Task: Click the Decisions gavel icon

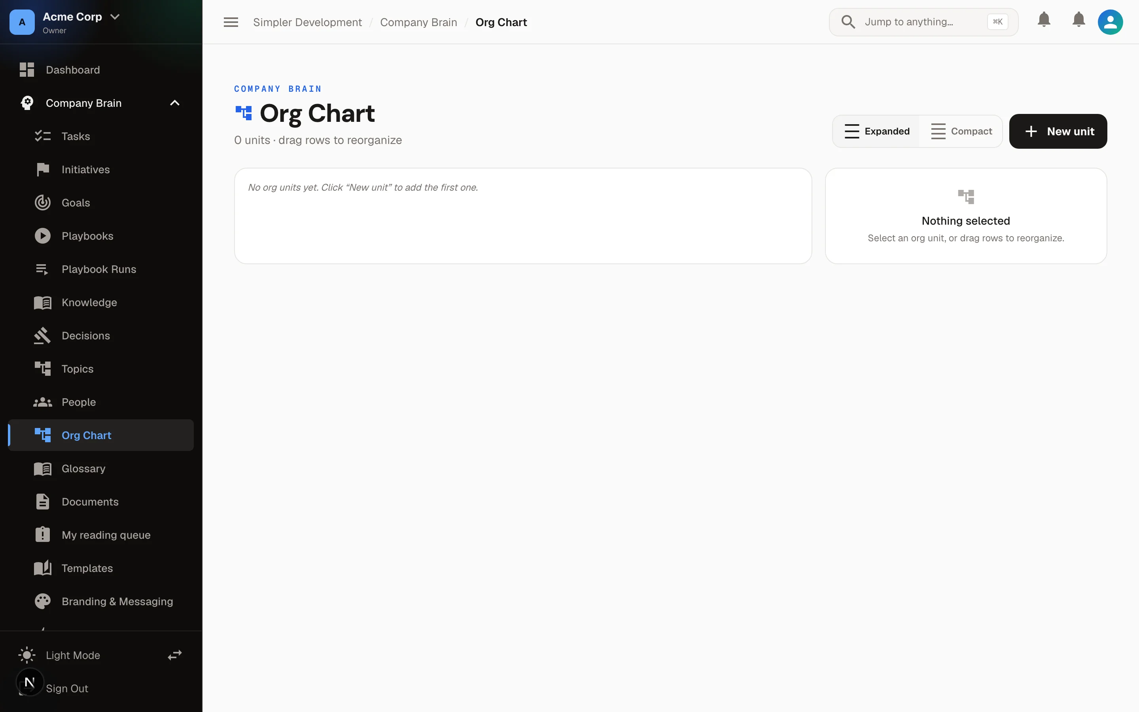Action: coord(42,336)
